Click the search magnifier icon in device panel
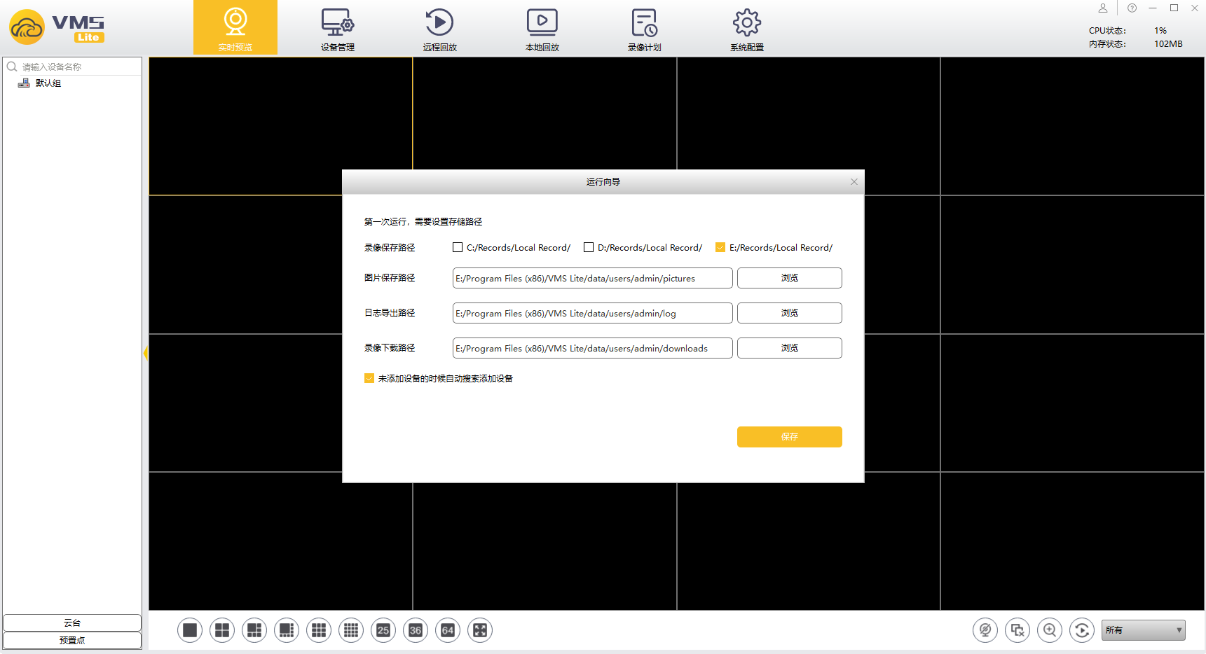This screenshot has width=1206, height=654. 12,67
